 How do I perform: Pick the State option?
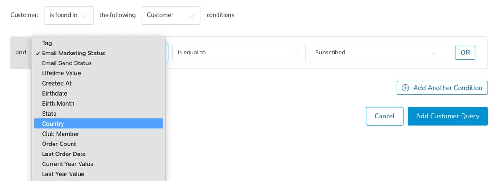(x=99, y=114)
